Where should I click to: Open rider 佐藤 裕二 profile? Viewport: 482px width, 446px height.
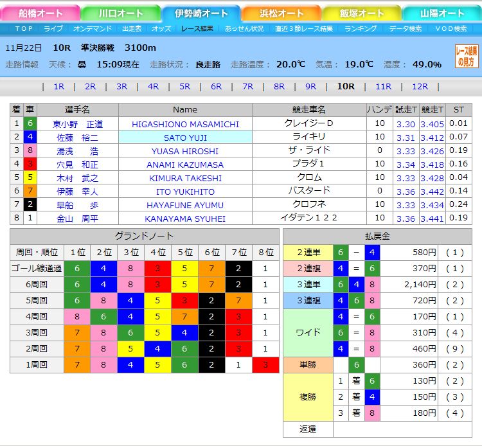(x=78, y=138)
